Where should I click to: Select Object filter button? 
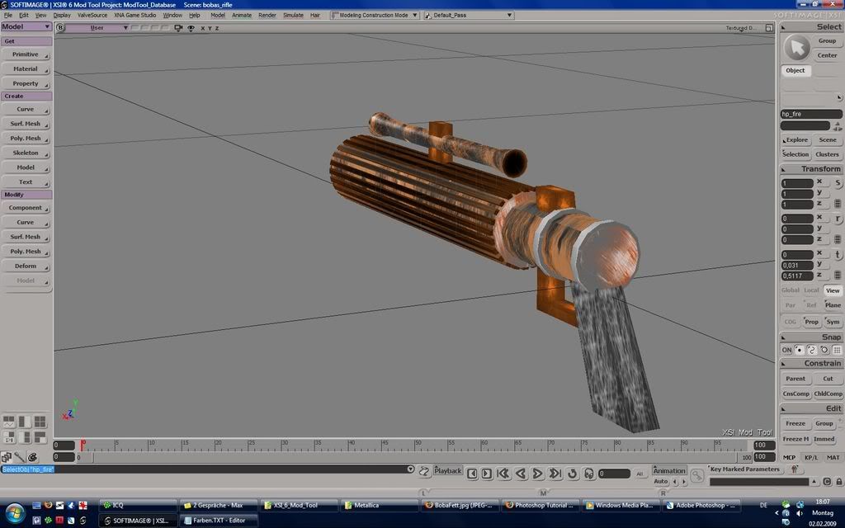tap(795, 71)
